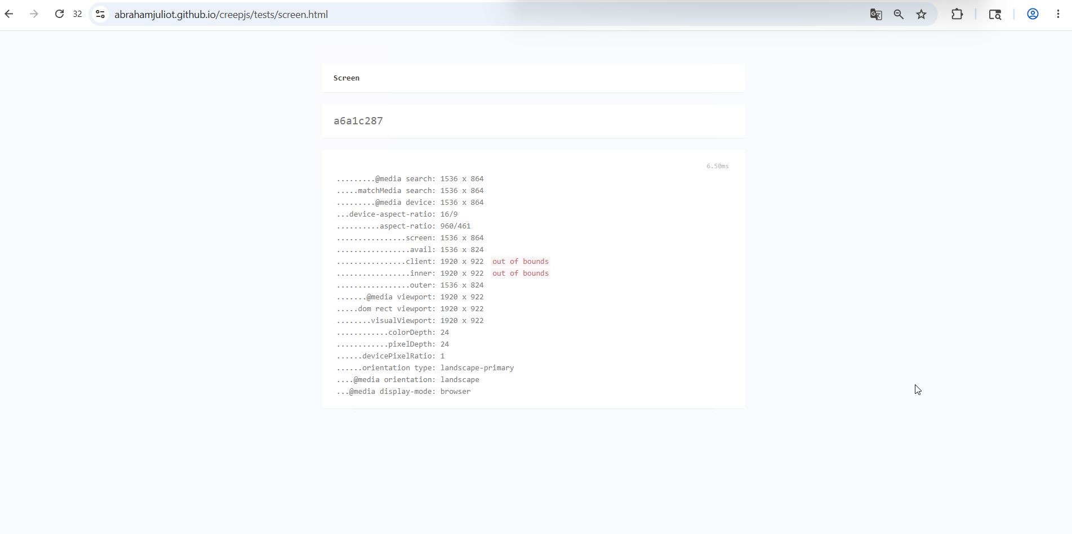The image size is (1072, 534).
Task: Click the forward navigation arrow
Action: coord(34,14)
